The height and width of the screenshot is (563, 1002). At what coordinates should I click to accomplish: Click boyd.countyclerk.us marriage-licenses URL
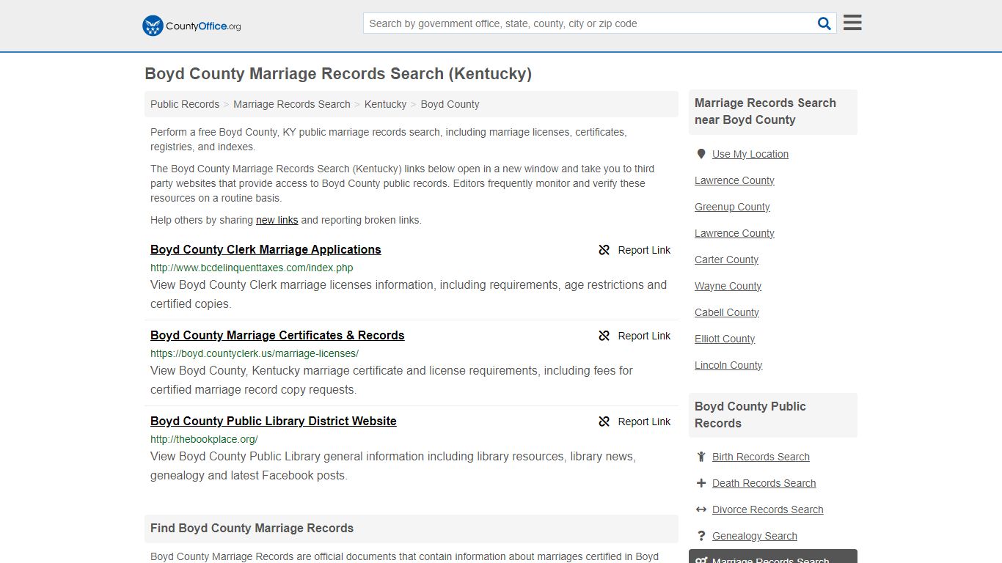(255, 353)
